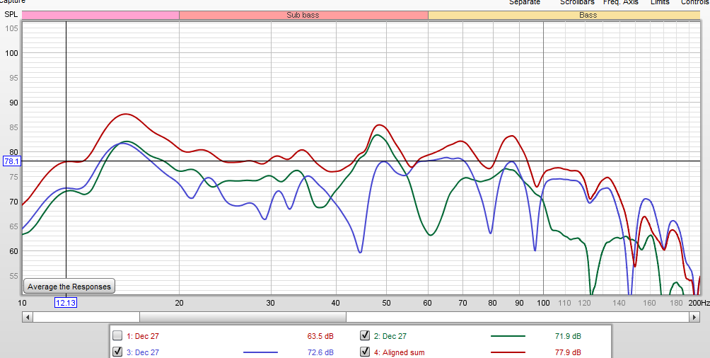Uncheck the '2: Dec 27' trace checkbox
The image size is (710, 358).
click(x=365, y=336)
